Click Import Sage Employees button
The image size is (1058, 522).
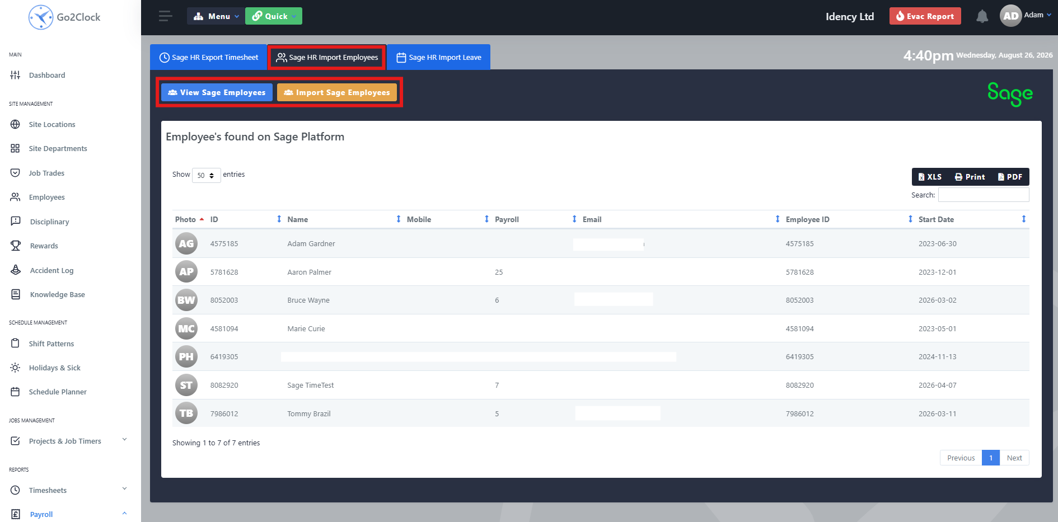[x=337, y=92]
